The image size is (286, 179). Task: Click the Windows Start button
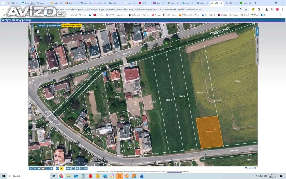coord(3,176)
